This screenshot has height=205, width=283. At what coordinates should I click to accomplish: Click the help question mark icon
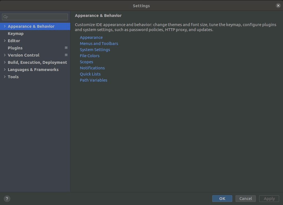point(7,199)
